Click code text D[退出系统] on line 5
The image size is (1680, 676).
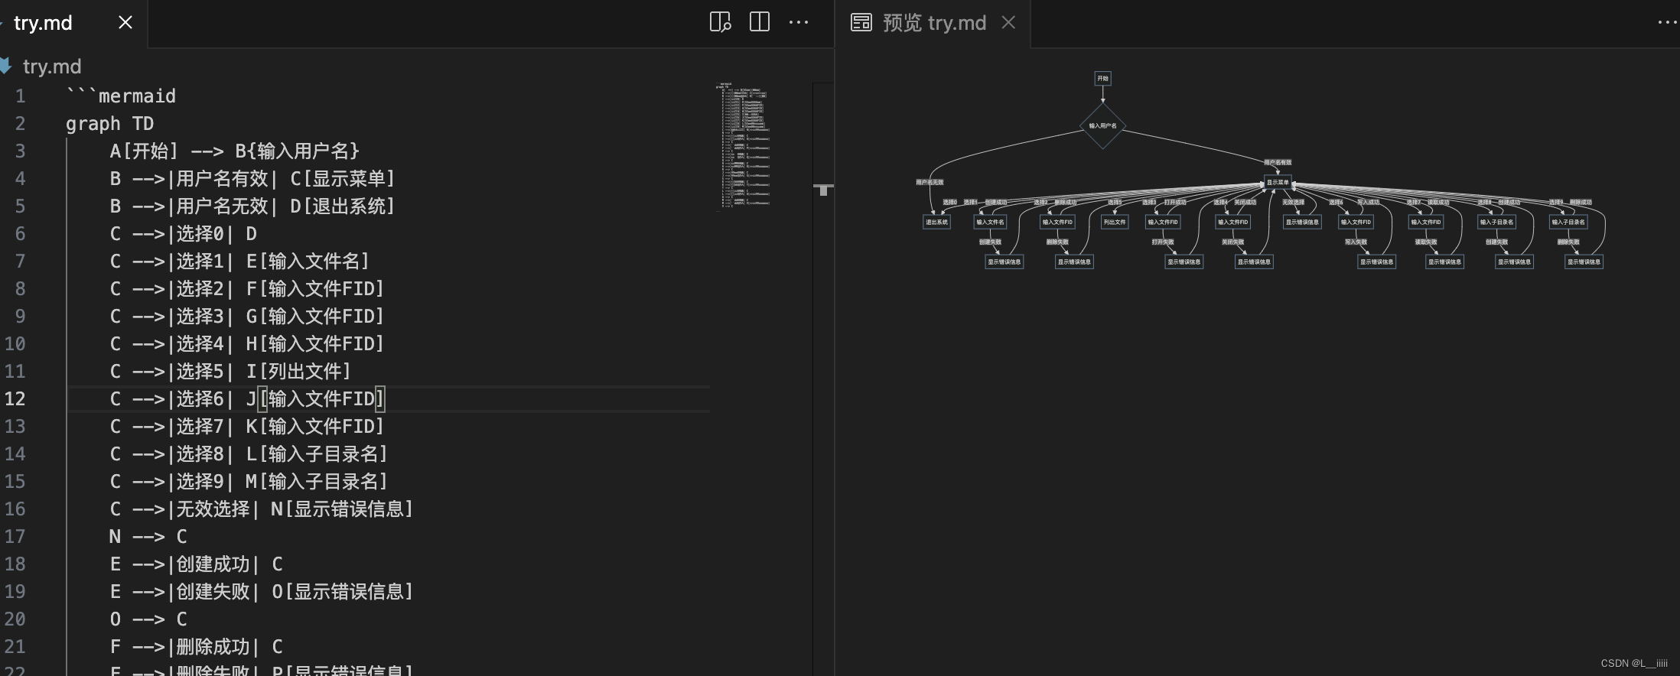pyautogui.click(x=343, y=206)
